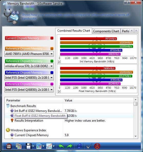Screen dimensions: 143x152
Task: Click the blue 8785MB/s Float bandwidth bar
Action: pos(91,80)
